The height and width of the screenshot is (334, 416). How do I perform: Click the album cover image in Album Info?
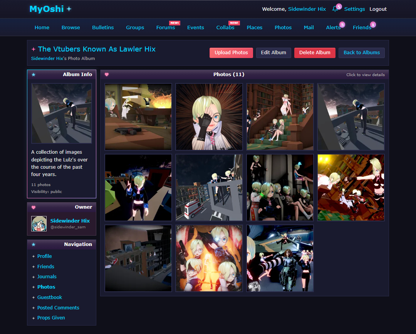tap(62, 113)
